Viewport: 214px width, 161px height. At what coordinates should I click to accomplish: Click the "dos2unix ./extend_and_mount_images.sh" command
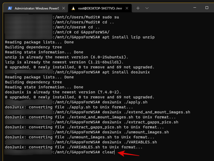click(146, 112)
